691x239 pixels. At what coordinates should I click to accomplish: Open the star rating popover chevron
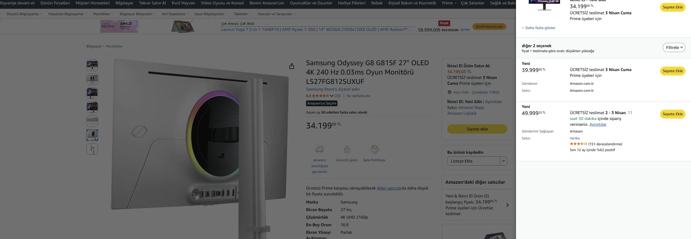coord(332,96)
